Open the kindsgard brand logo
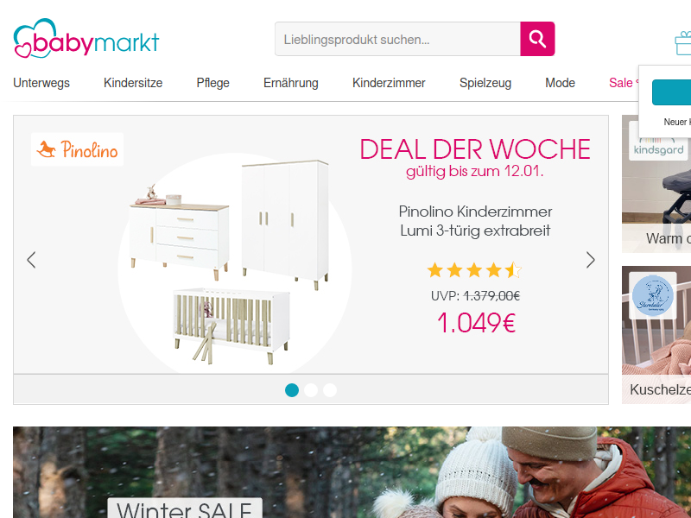This screenshot has height=518, width=691. pos(658,142)
